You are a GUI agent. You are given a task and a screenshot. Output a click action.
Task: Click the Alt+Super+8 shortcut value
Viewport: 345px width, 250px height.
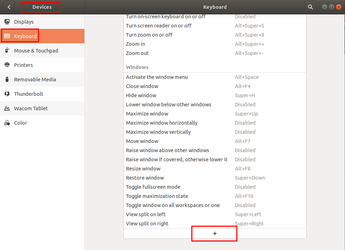pyautogui.click(x=249, y=35)
